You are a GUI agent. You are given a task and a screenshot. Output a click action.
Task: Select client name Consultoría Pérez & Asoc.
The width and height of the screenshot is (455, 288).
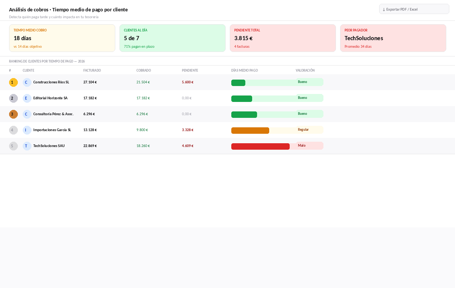click(53, 114)
